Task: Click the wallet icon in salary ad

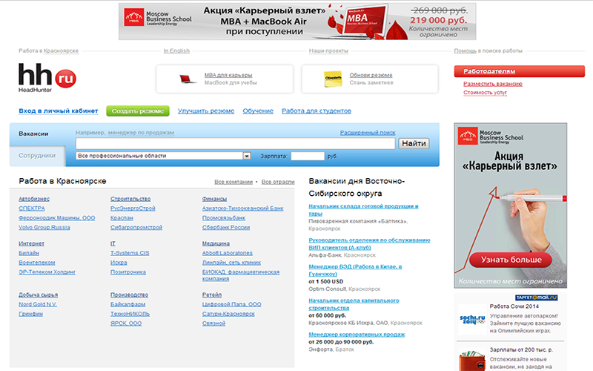Action: [472, 361]
